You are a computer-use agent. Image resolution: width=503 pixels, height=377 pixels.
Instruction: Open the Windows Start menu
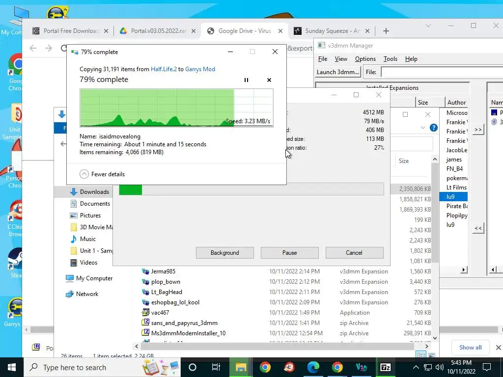[12, 367]
